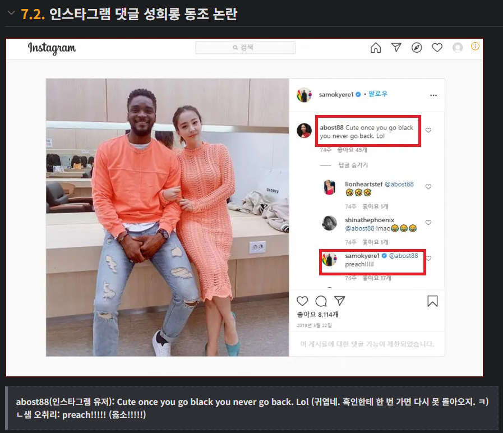Like the abost88 comment
Image resolution: width=503 pixels, height=433 pixels.
428,130
